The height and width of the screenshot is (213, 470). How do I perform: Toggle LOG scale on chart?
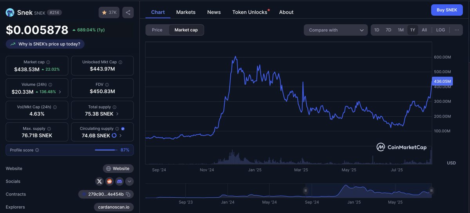click(441, 30)
